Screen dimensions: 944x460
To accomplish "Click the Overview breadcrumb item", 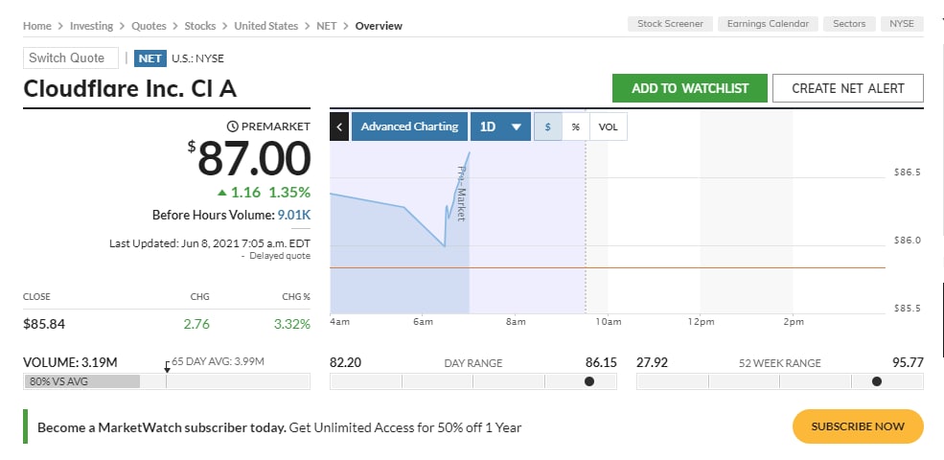I will tap(379, 26).
